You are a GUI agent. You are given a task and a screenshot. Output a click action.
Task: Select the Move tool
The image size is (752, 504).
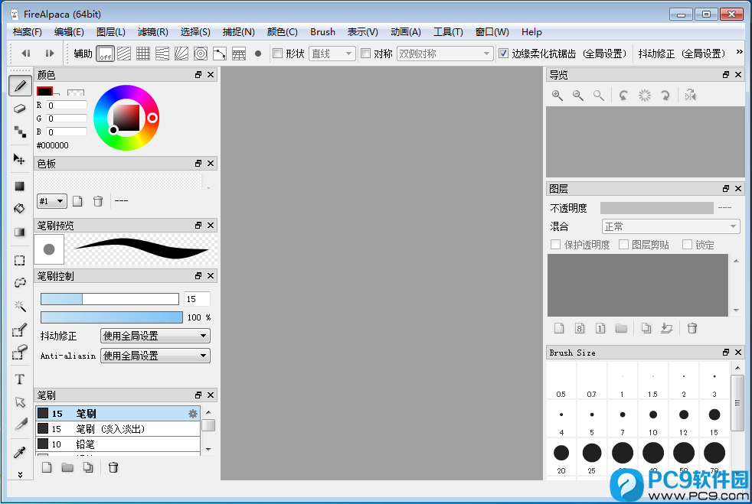20,159
